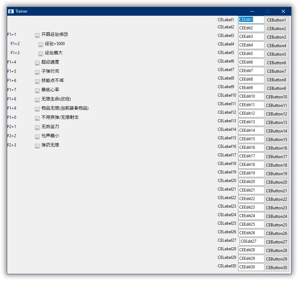
Task: Enable 技能点不减 checkbox
Action: pyautogui.click(x=37, y=82)
